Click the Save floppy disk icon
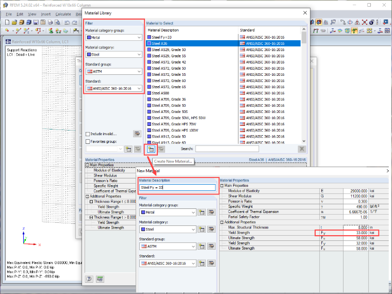 (x=36, y=23)
